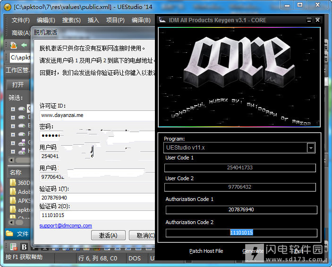Open the 项目(P) menu
This screenshot has height=267, width=332.
click(x=115, y=20)
